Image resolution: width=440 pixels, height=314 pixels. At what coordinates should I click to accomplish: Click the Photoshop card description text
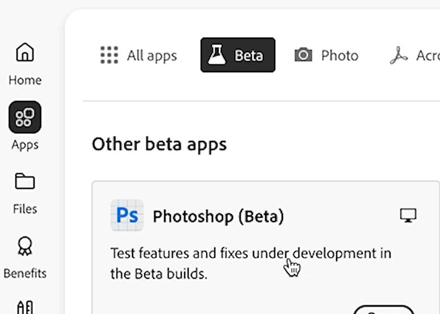click(x=251, y=263)
